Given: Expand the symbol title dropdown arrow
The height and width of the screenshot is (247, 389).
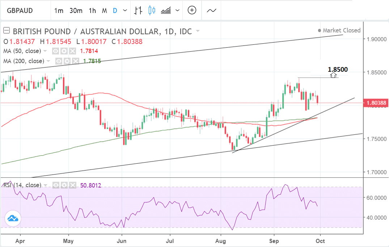Looking at the screenshot, I should (x=198, y=31).
